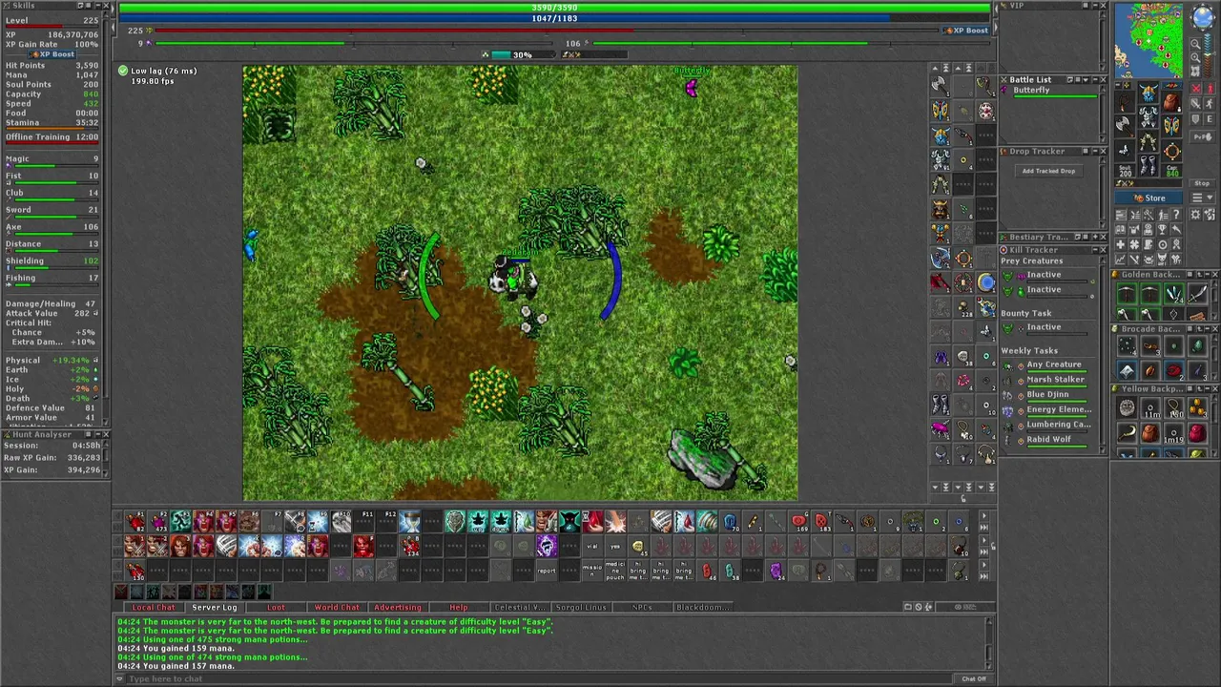Click the first down arrow below side action bar

[935, 488]
